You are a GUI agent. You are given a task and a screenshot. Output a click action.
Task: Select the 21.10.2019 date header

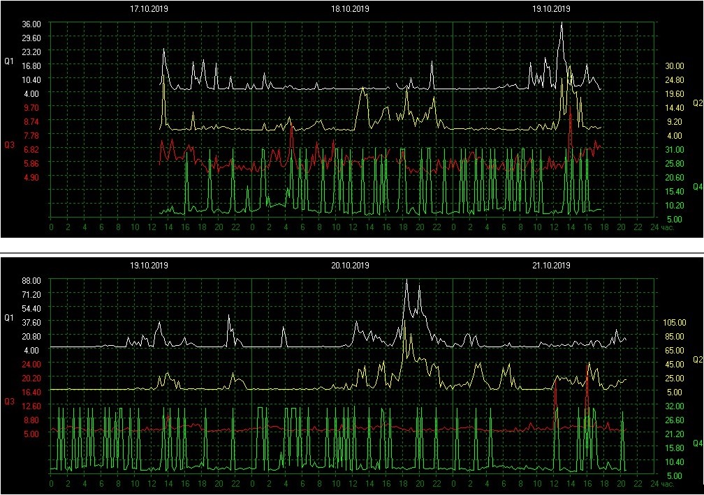[551, 266]
